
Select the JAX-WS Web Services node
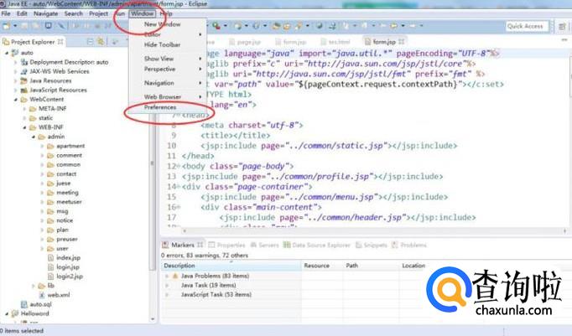pos(58,71)
